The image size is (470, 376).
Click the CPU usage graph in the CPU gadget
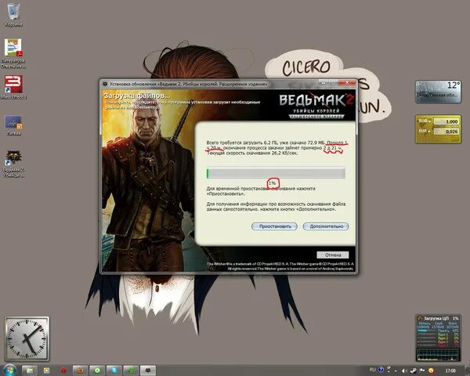point(438,354)
